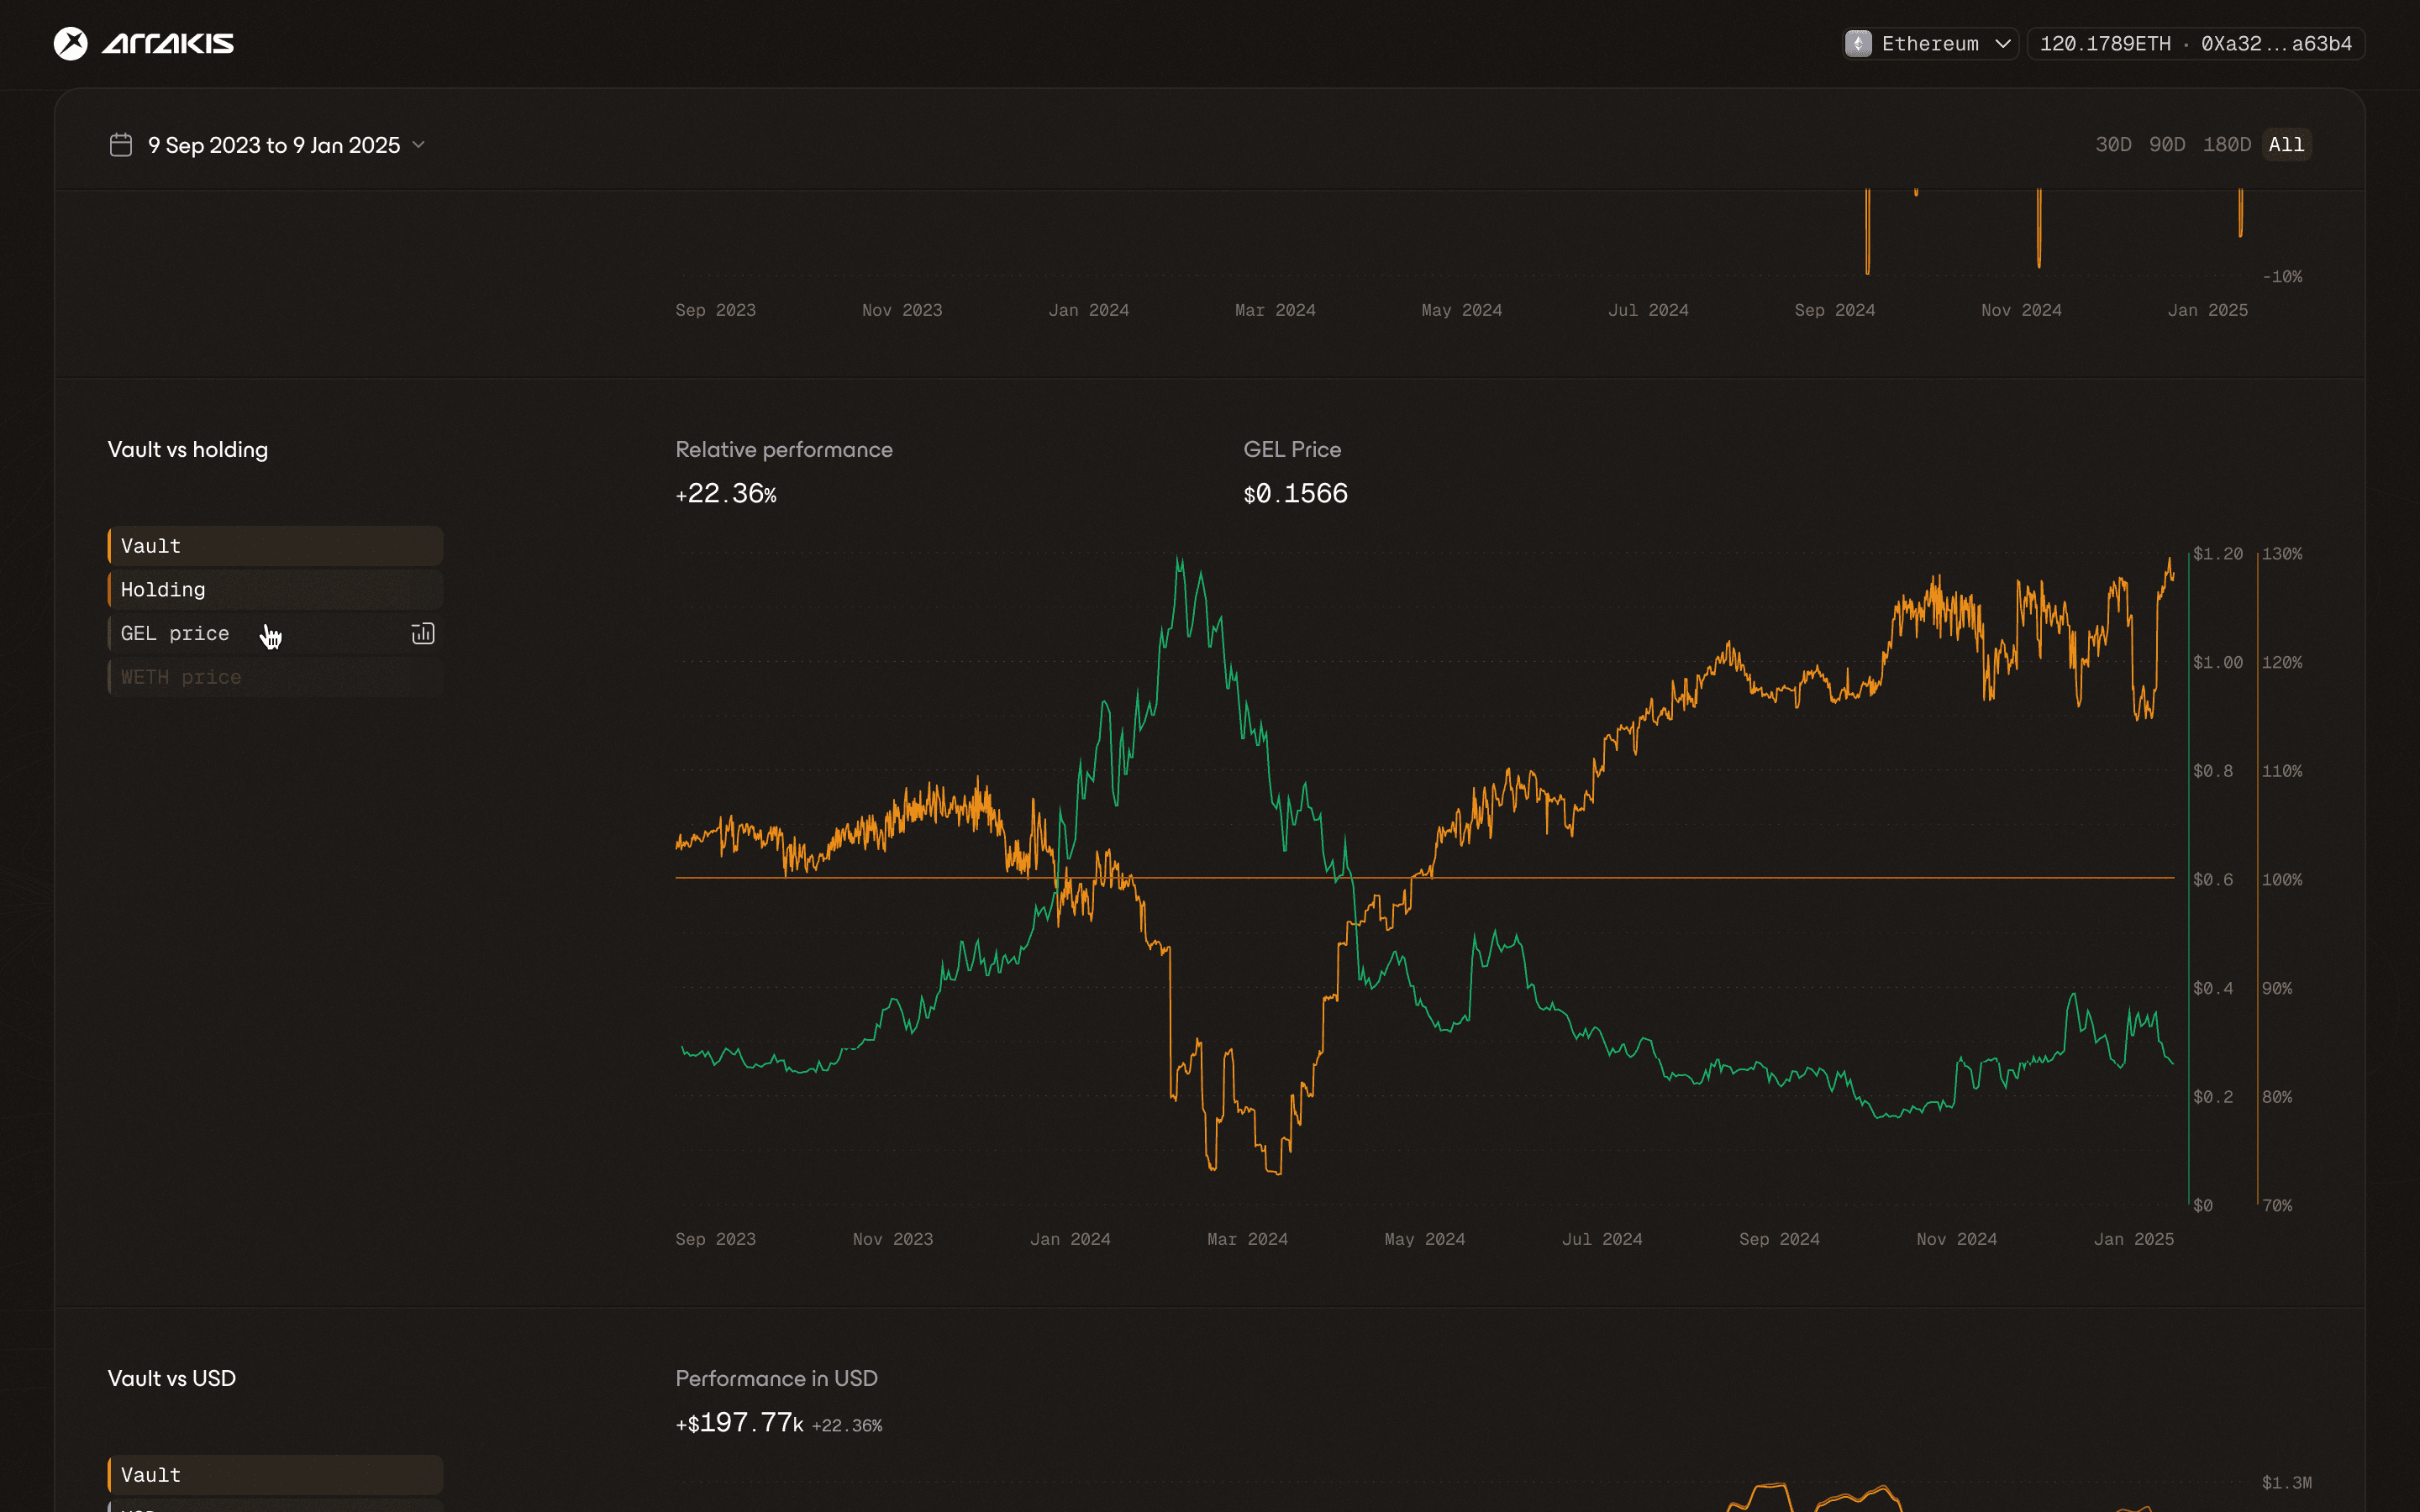Toggle the GEL price series
Image resolution: width=2420 pixels, height=1512 pixels.
175,634
